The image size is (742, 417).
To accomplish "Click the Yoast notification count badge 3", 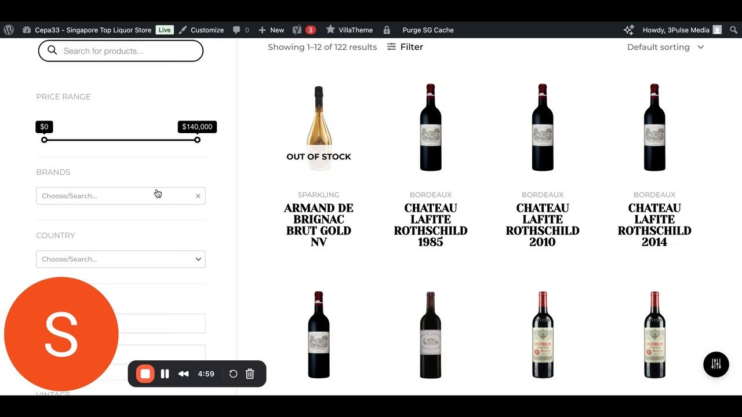I will tap(310, 30).
